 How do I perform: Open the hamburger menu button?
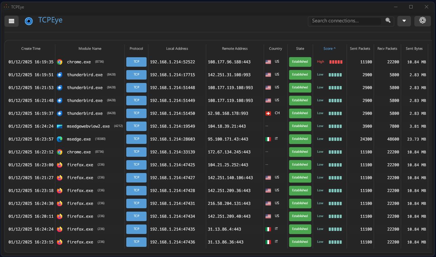pos(12,21)
